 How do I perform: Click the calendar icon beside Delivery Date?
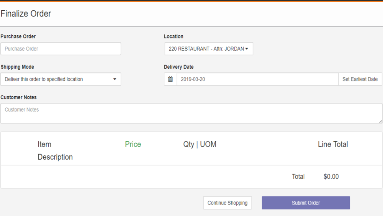click(x=170, y=79)
